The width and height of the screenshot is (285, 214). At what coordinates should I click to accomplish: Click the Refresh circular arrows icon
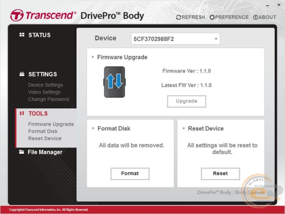179,17
